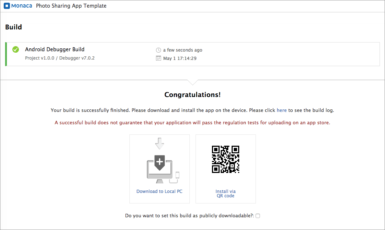Click the green success checkmark icon

click(x=16, y=49)
